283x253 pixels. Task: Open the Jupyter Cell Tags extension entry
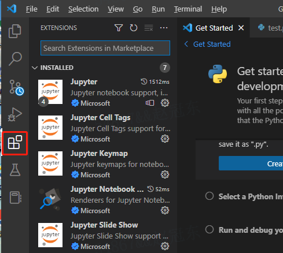tap(104, 128)
